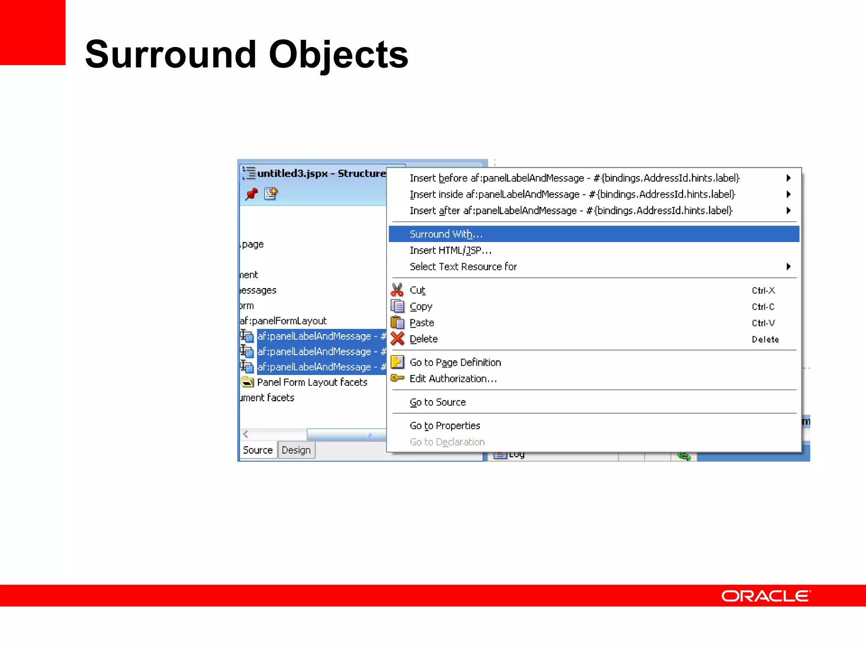Switch to the Design tab
This screenshot has height=650, width=866.
click(x=296, y=450)
